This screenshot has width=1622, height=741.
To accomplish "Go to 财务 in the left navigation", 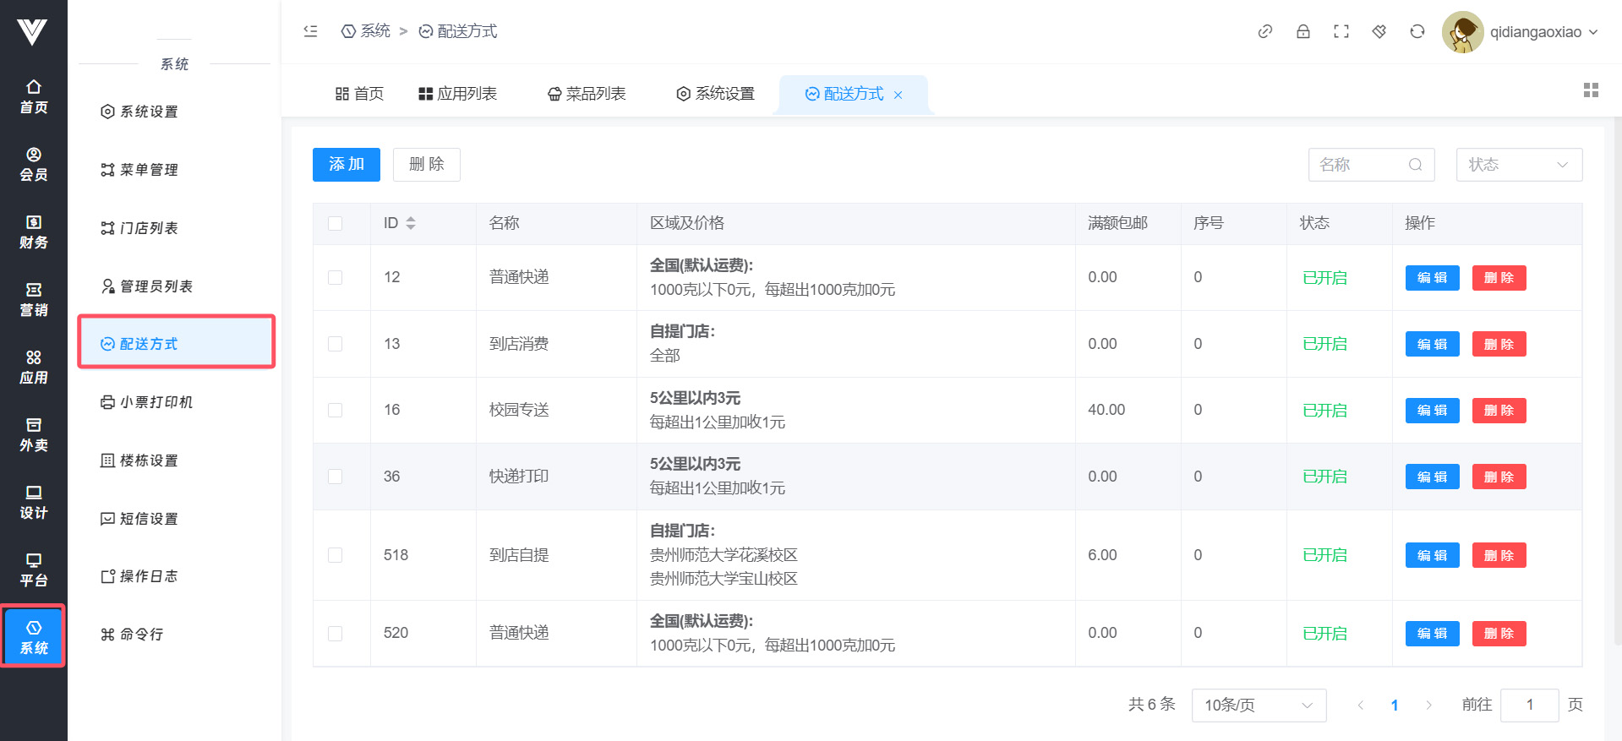I will click(34, 232).
